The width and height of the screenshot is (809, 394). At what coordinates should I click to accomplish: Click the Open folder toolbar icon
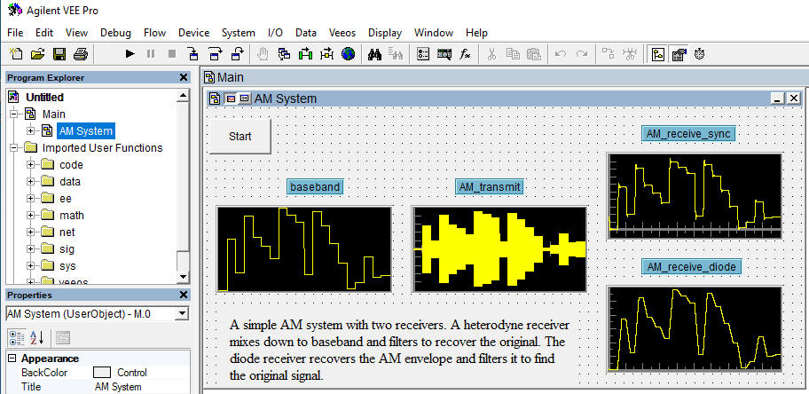38,54
